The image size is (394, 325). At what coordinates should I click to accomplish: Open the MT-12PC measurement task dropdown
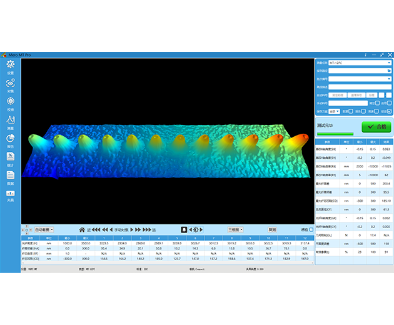tap(360, 62)
